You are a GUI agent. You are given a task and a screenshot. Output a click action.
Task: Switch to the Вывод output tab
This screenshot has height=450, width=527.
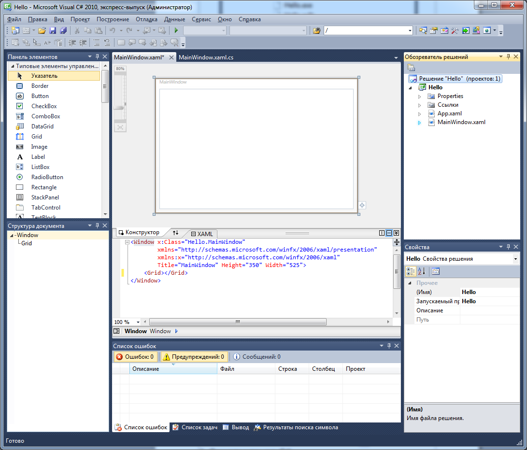click(236, 427)
